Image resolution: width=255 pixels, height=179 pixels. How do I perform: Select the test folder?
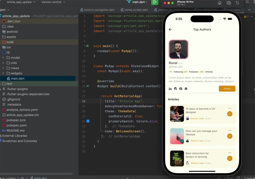coord(9,84)
